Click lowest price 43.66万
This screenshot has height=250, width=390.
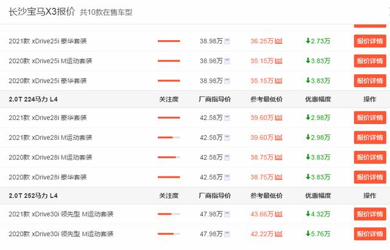pyautogui.click(x=262, y=214)
